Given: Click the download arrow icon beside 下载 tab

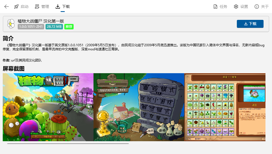Looking at the screenshot, I should [x=58, y=7].
